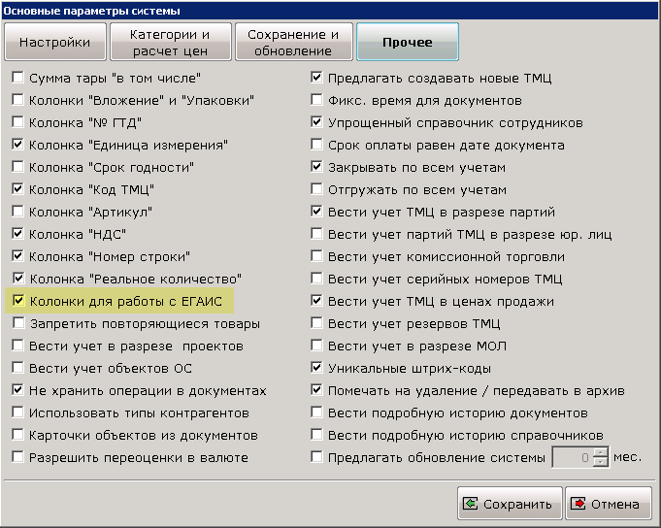Click the months number input field
The height and width of the screenshot is (528, 661).
click(573, 457)
